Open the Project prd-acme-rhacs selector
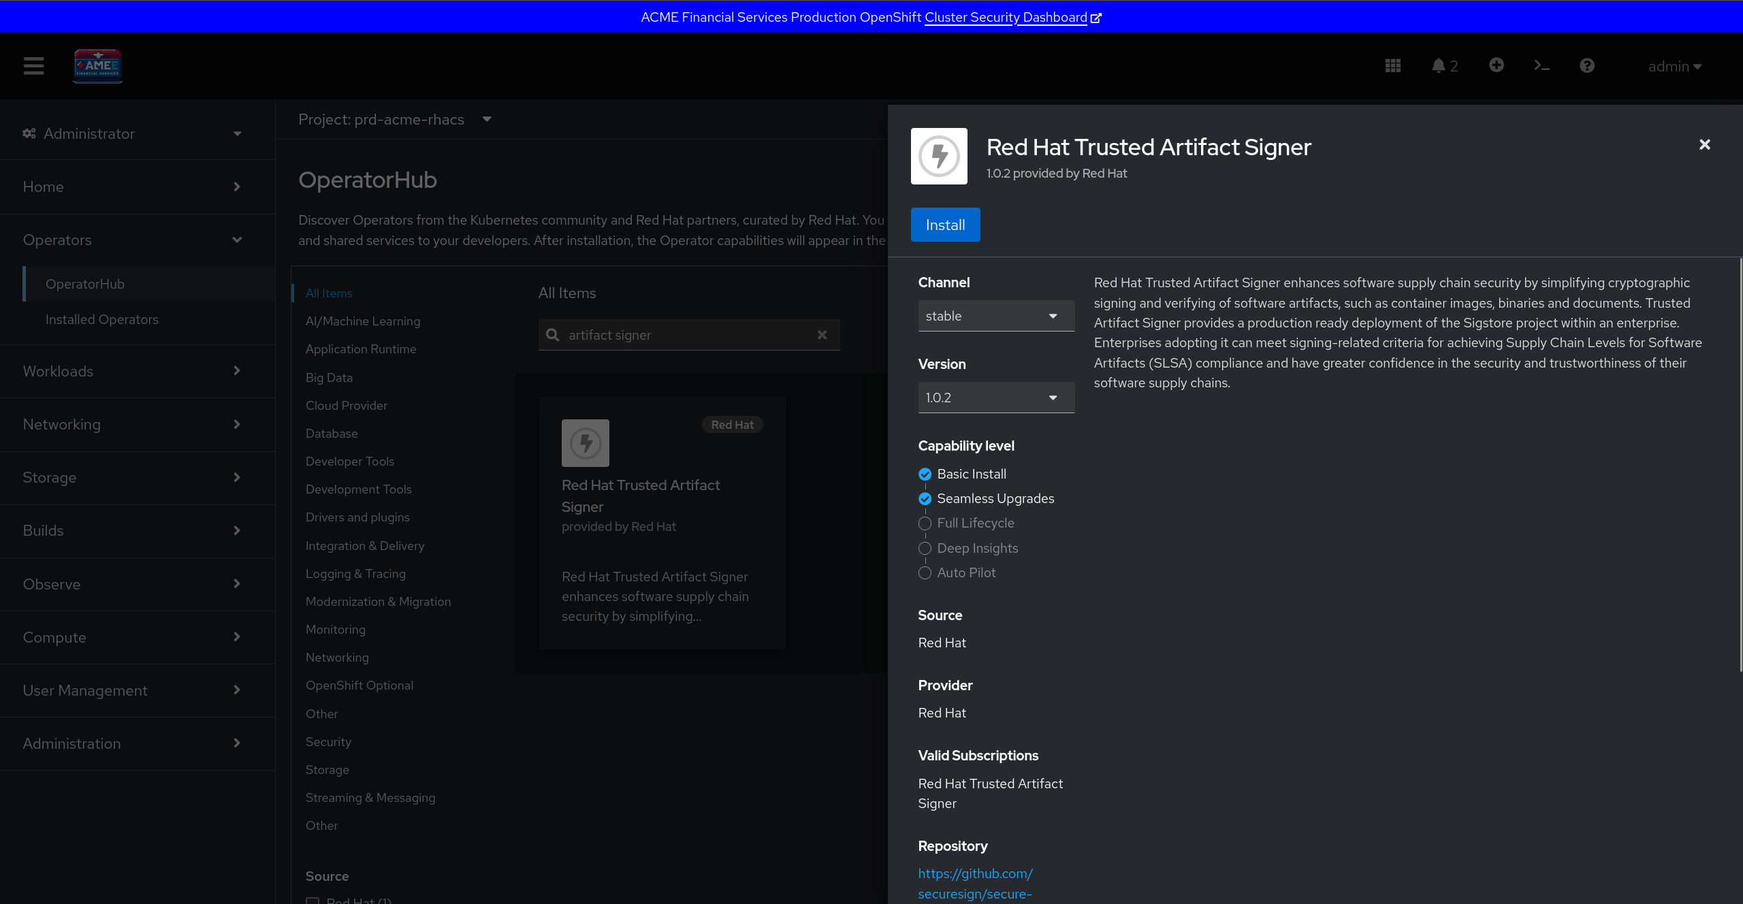Screen dimensions: 1743x904 (x=395, y=120)
